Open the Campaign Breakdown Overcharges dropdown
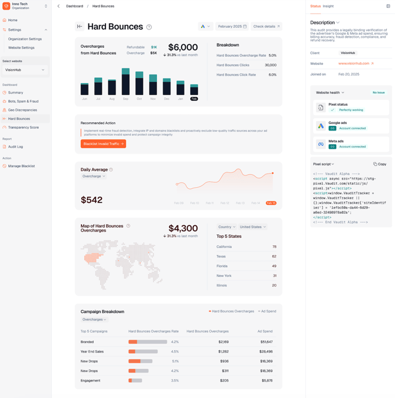The height and width of the screenshot is (398, 395). coord(94,319)
